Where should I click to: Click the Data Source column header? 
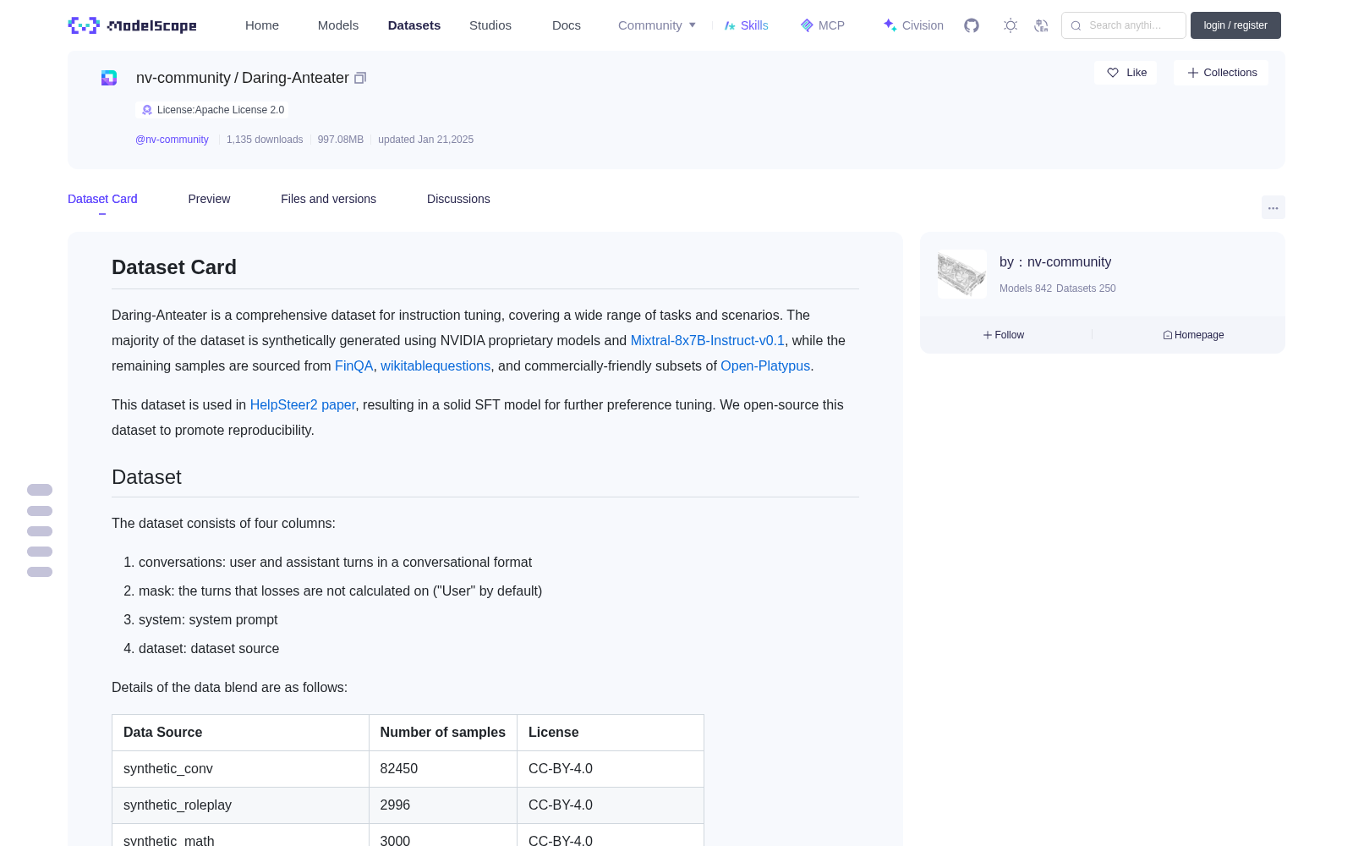pos(240,733)
